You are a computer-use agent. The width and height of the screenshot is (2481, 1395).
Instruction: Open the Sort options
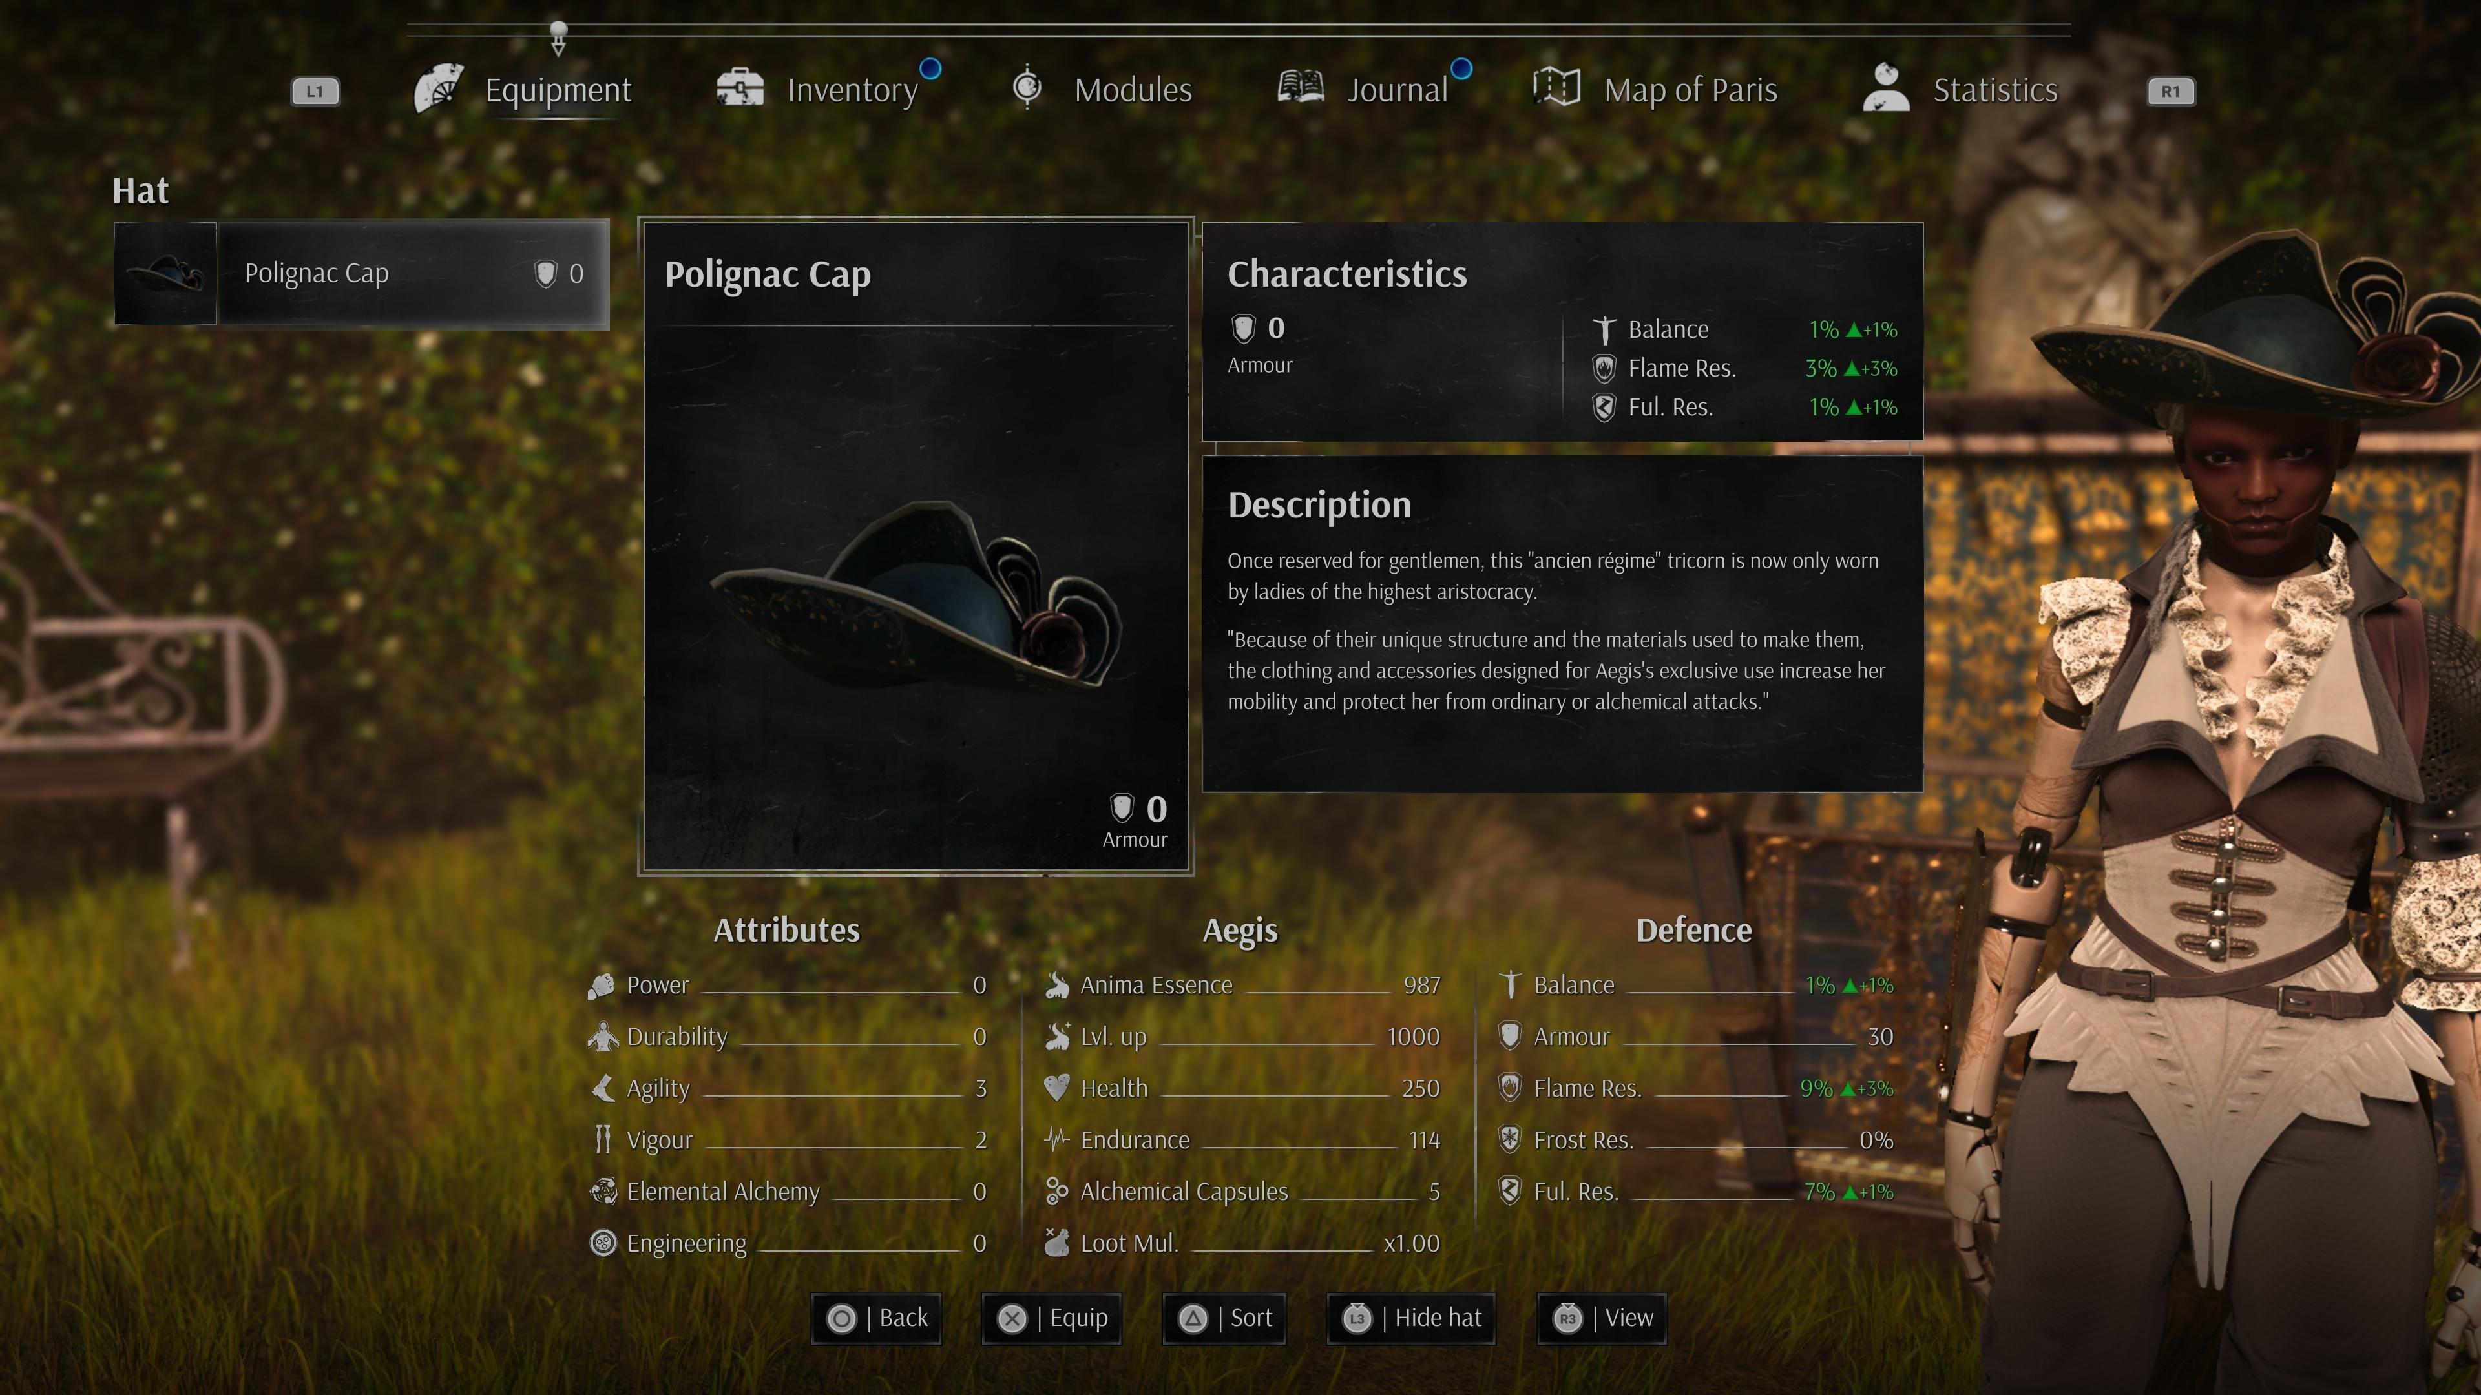pos(1224,1318)
